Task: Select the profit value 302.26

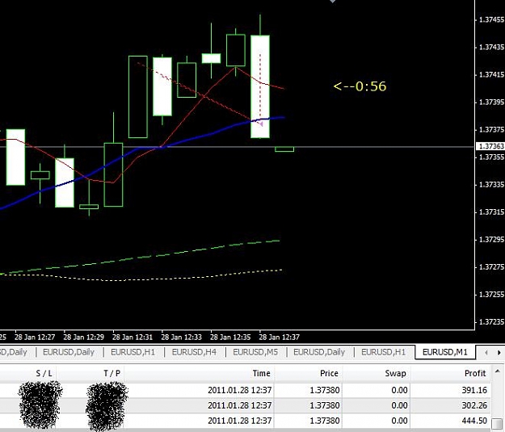Action: click(x=474, y=405)
